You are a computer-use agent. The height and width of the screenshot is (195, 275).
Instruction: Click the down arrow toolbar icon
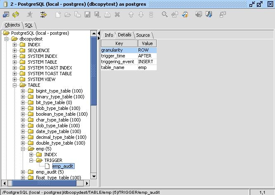[141, 14]
